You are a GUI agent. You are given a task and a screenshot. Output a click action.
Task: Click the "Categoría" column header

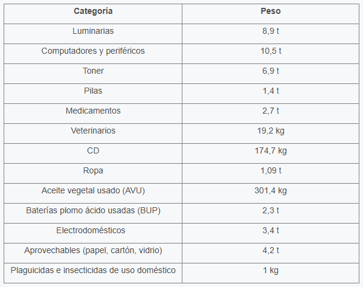93,11
